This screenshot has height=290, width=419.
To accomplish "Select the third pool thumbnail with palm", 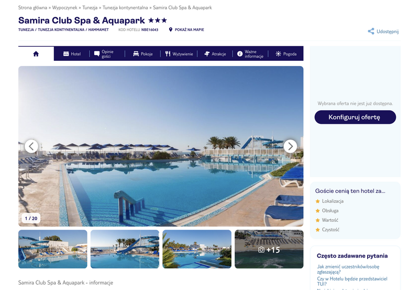I will [197, 249].
